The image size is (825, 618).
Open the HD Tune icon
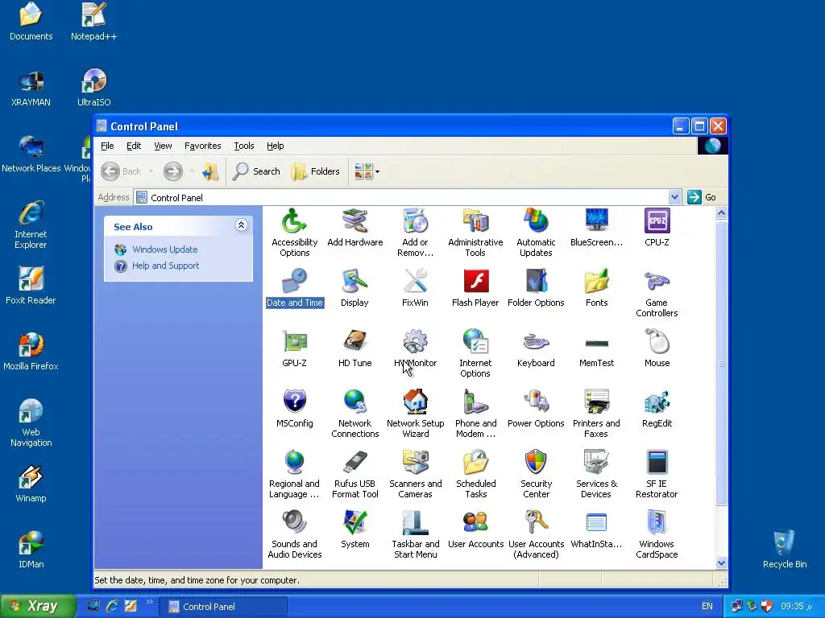[355, 348]
